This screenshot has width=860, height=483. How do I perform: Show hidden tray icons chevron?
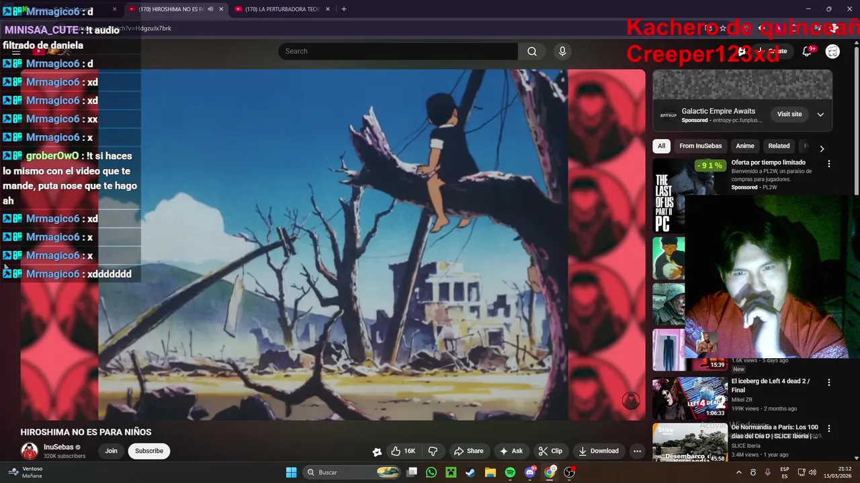[x=739, y=472]
